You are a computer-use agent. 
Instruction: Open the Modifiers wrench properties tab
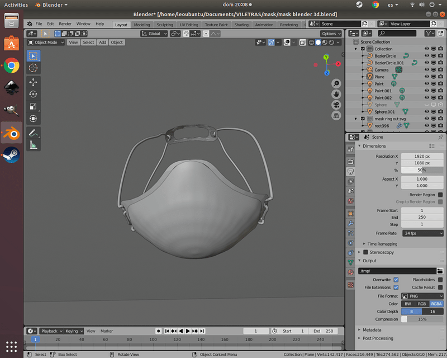[x=351, y=223]
